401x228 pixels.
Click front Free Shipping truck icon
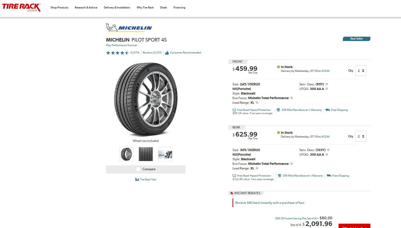point(328,110)
